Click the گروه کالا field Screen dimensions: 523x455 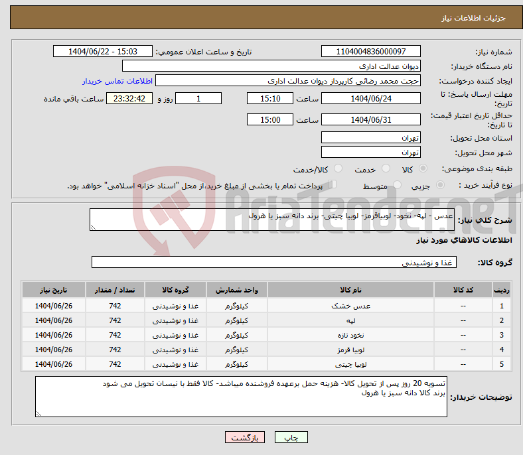(273, 263)
